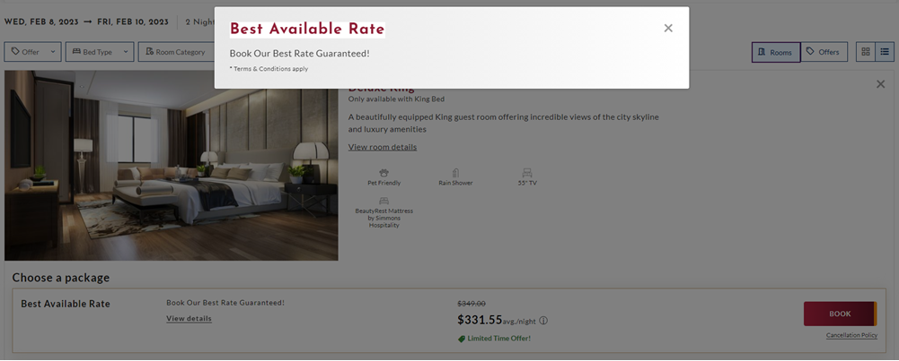Click the struck-through $349.00 price

tap(472, 304)
